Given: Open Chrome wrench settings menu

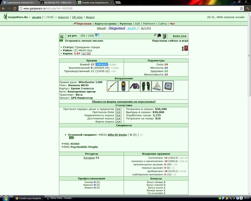Looking at the screenshot, I should (248, 8).
